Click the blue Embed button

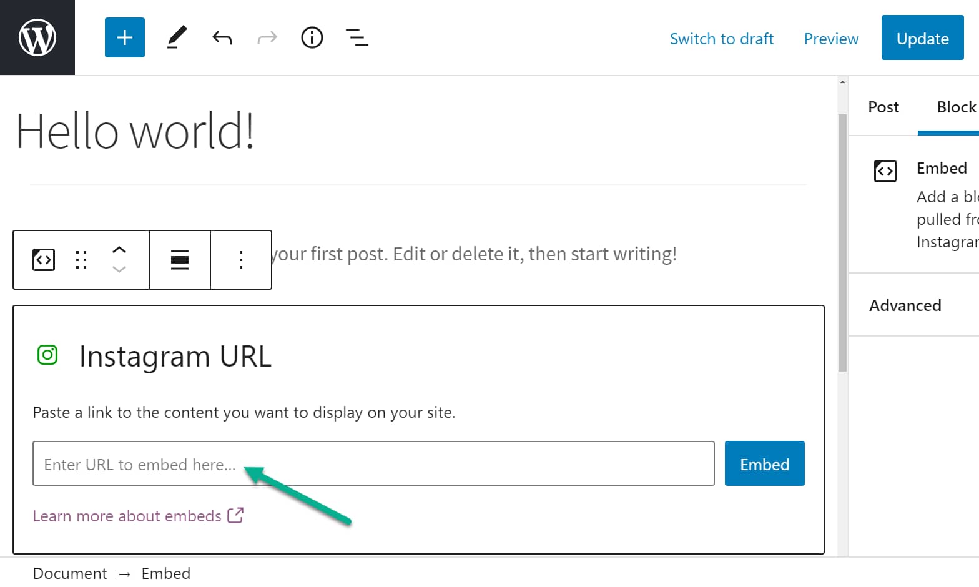click(x=765, y=463)
